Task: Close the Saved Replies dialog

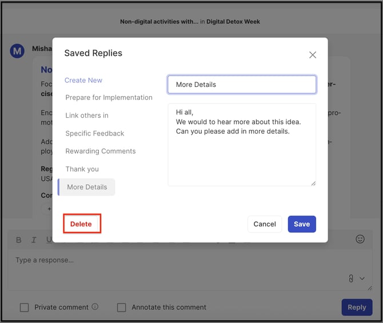Action: pyautogui.click(x=312, y=55)
